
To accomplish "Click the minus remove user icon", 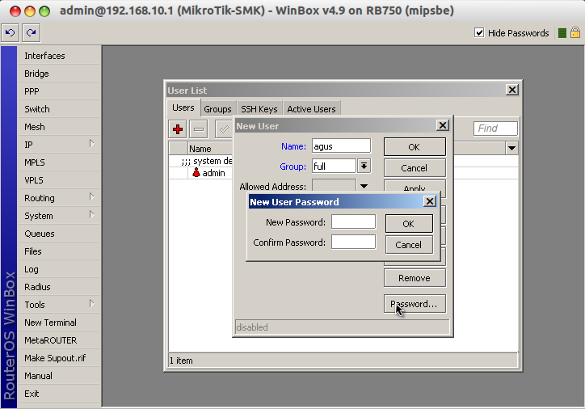I will point(199,129).
